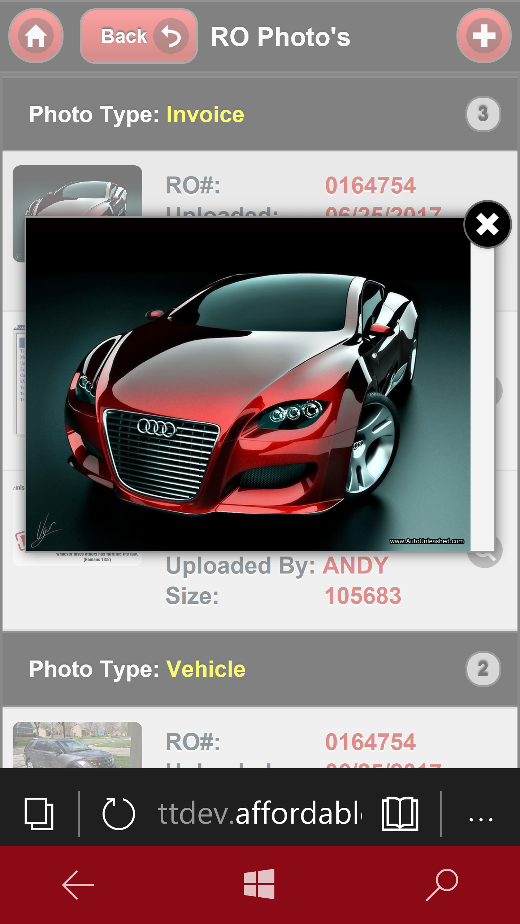The image size is (520, 924).
Task: Select the Uploaded By: ANDY text
Action: click(x=277, y=565)
